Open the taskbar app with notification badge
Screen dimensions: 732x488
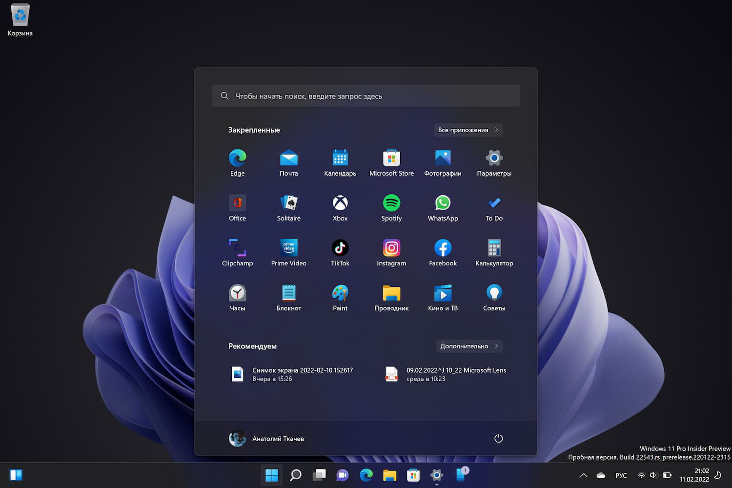pos(461,475)
